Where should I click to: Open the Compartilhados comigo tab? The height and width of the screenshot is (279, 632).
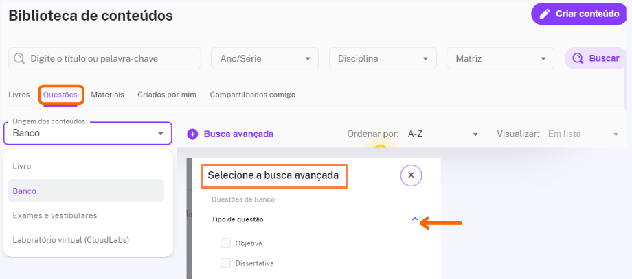[253, 95]
